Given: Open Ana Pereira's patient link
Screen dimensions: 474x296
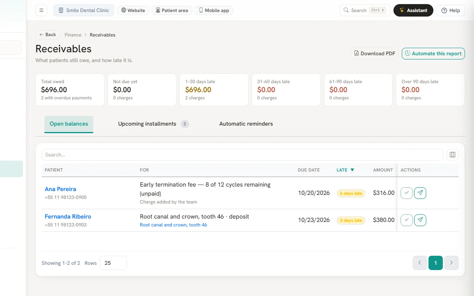Looking at the screenshot, I should 60,189.
